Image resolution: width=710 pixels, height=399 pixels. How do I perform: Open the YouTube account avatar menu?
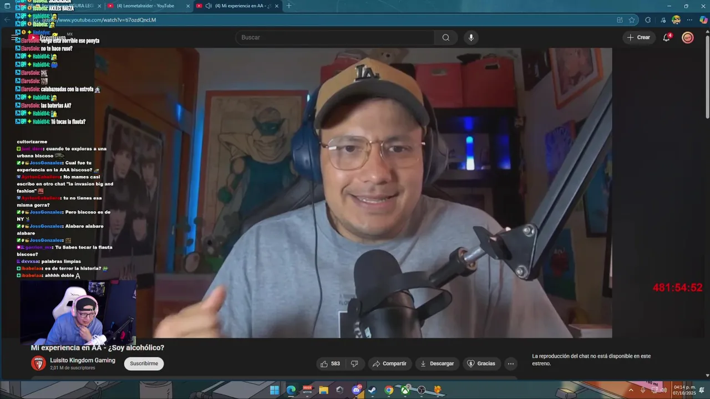(x=688, y=38)
